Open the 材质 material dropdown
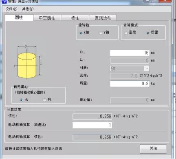 click(130, 68)
